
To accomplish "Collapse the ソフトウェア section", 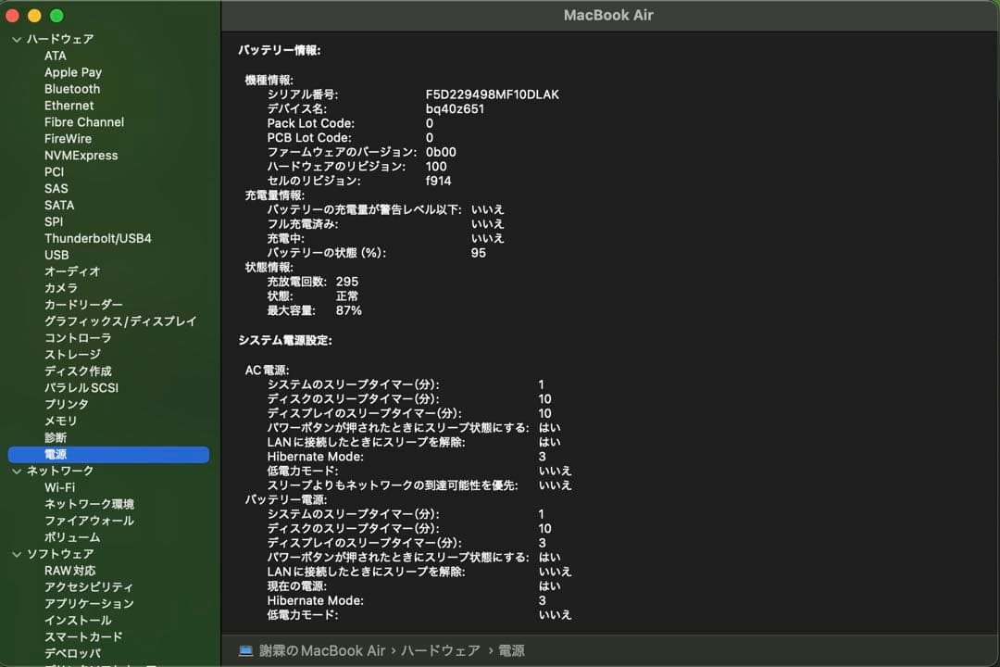I will [x=15, y=553].
